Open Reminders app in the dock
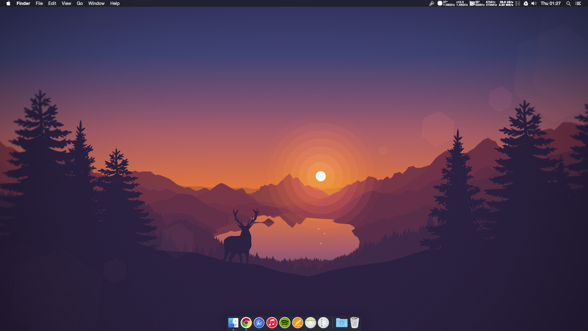The height and width of the screenshot is (331, 588). 323,322
